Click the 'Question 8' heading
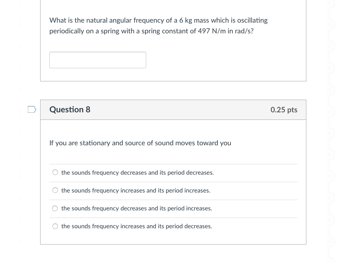364x262 pixels. point(70,110)
